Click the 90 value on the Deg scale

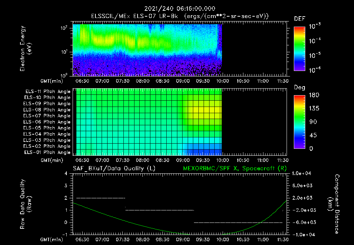tap(313, 122)
